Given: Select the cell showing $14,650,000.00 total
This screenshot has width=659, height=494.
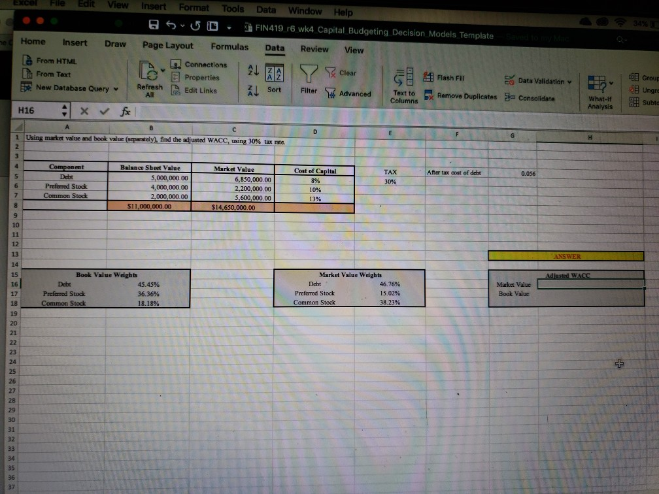Looking at the screenshot, I should pyautogui.click(x=233, y=208).
